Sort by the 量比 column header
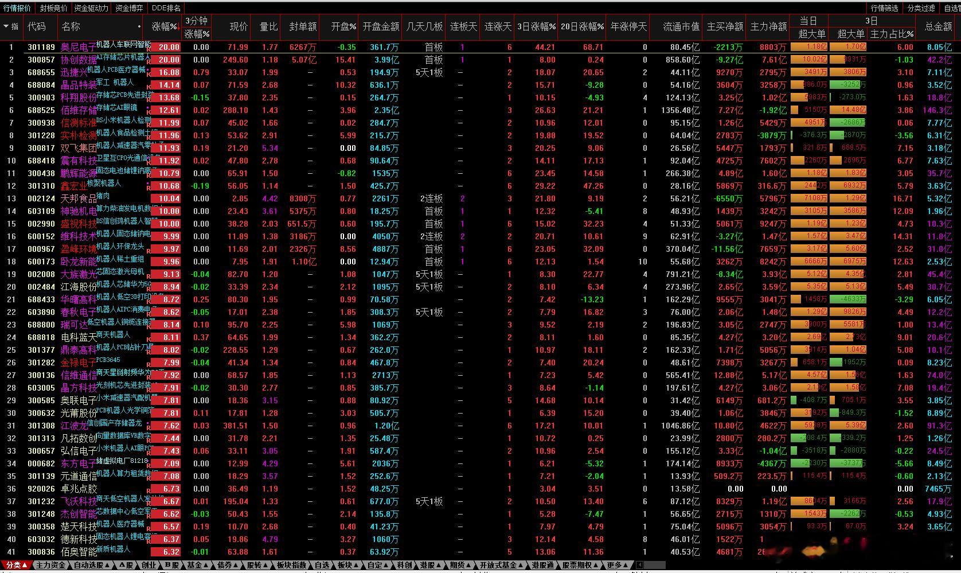 (x=268, y=26)
